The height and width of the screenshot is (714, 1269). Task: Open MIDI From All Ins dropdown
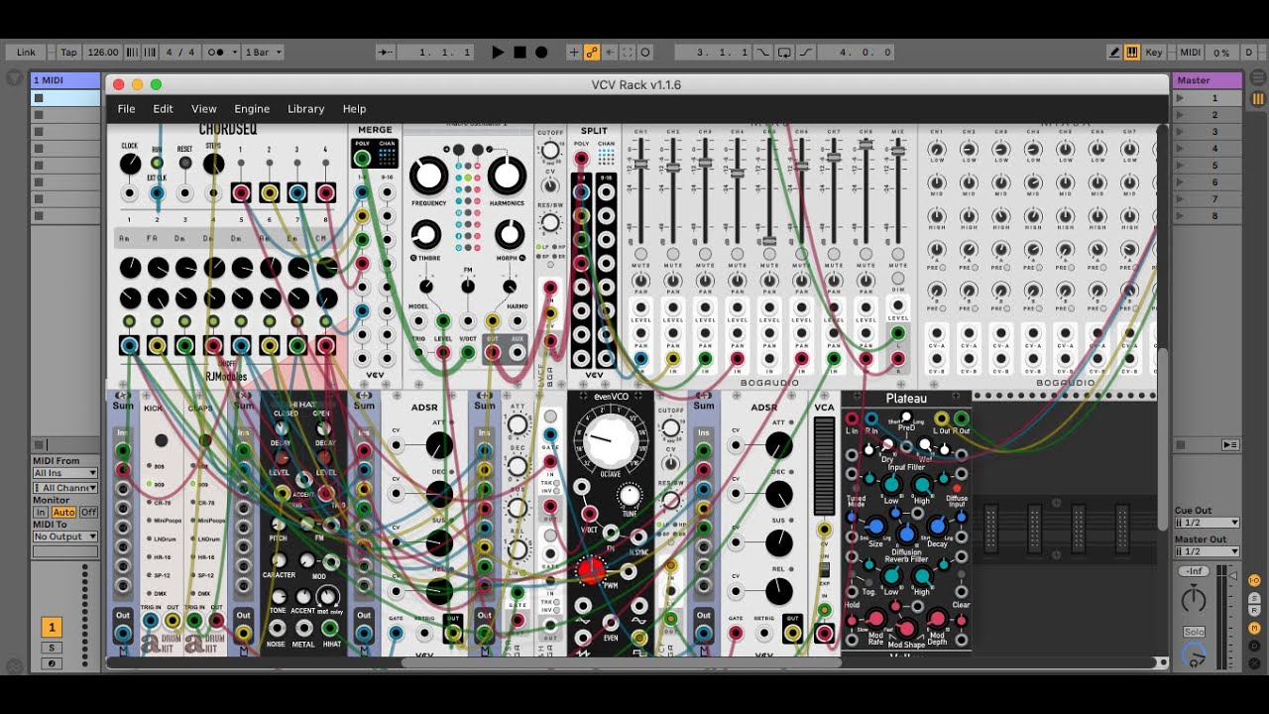65,473
